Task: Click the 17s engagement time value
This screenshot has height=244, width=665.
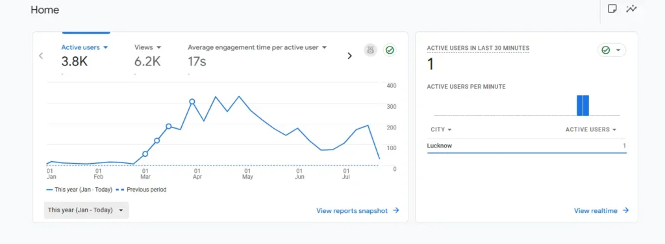Action: tap(197, 61)
